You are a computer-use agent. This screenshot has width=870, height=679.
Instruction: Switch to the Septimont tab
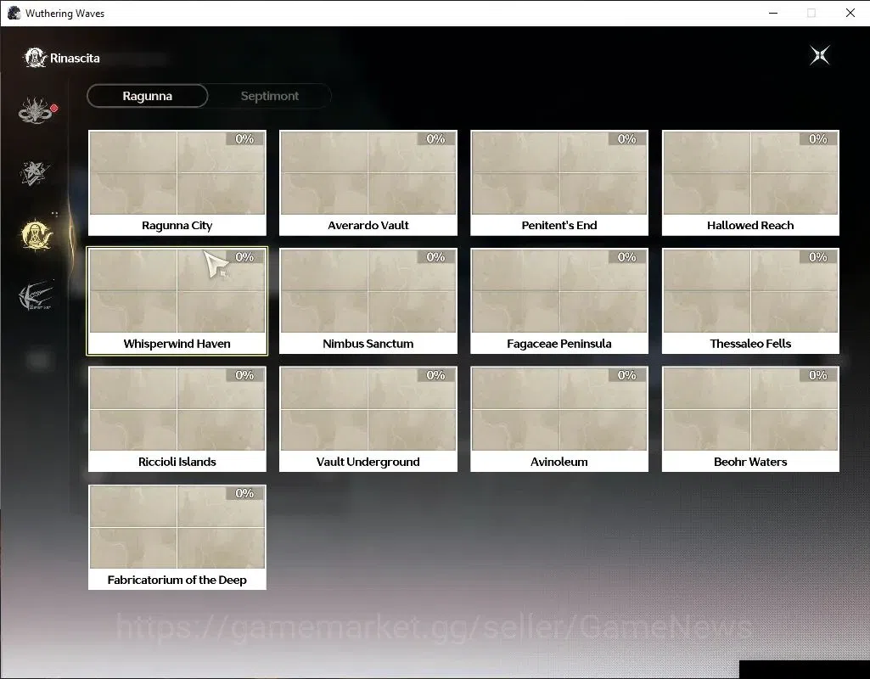[270, 96]
